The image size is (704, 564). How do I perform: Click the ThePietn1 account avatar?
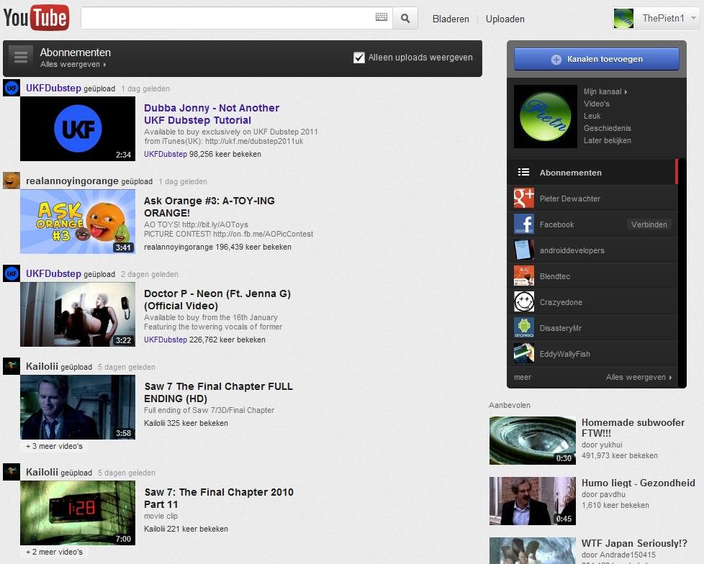623,19
